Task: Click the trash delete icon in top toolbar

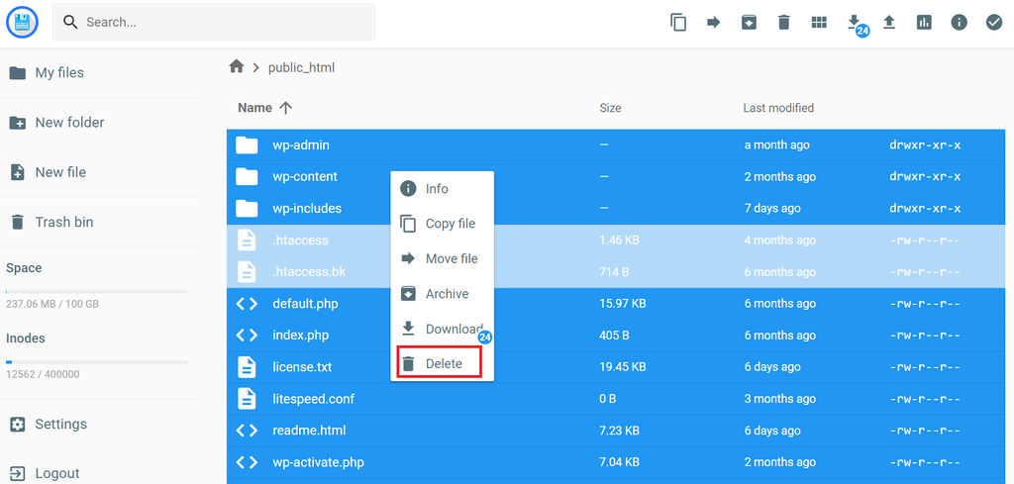Action: tap(783, 22)
